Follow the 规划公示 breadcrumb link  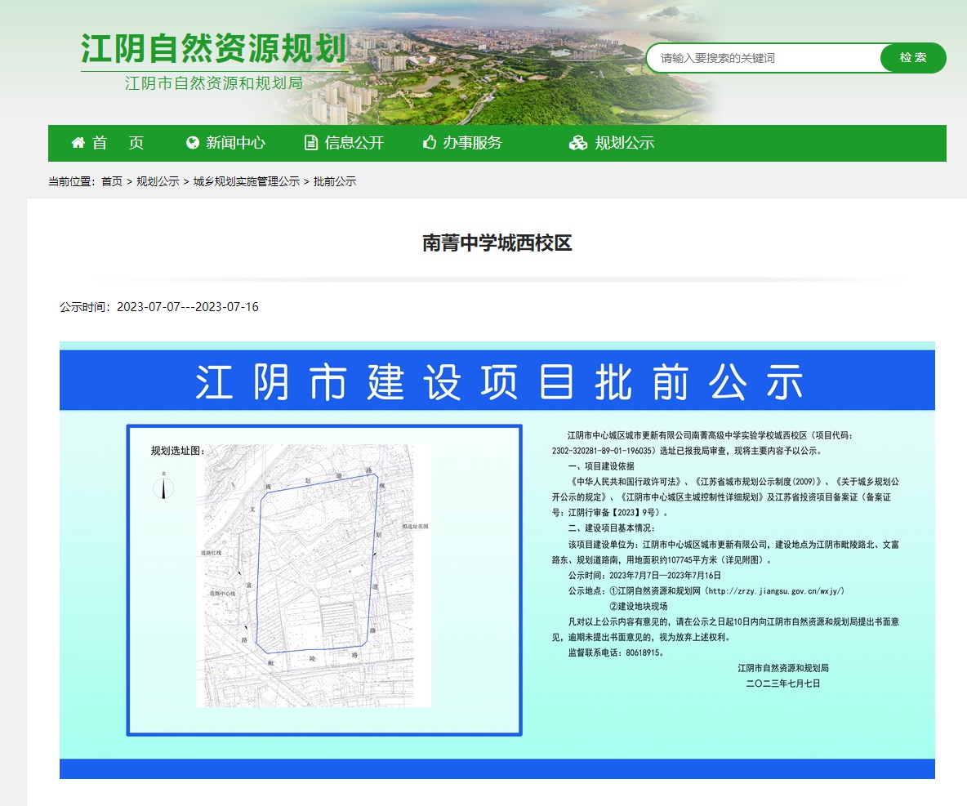click(x=158, y=181)
